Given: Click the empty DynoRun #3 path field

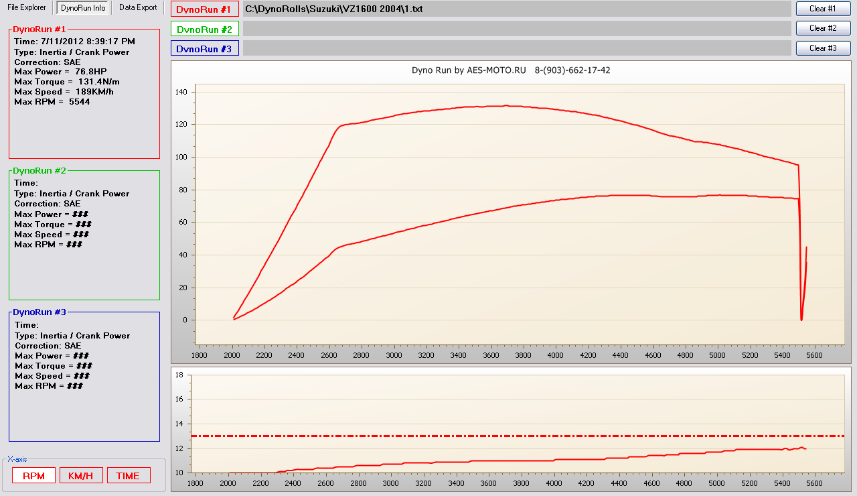Looking at the screenshot, I should [x=516, y=48].
